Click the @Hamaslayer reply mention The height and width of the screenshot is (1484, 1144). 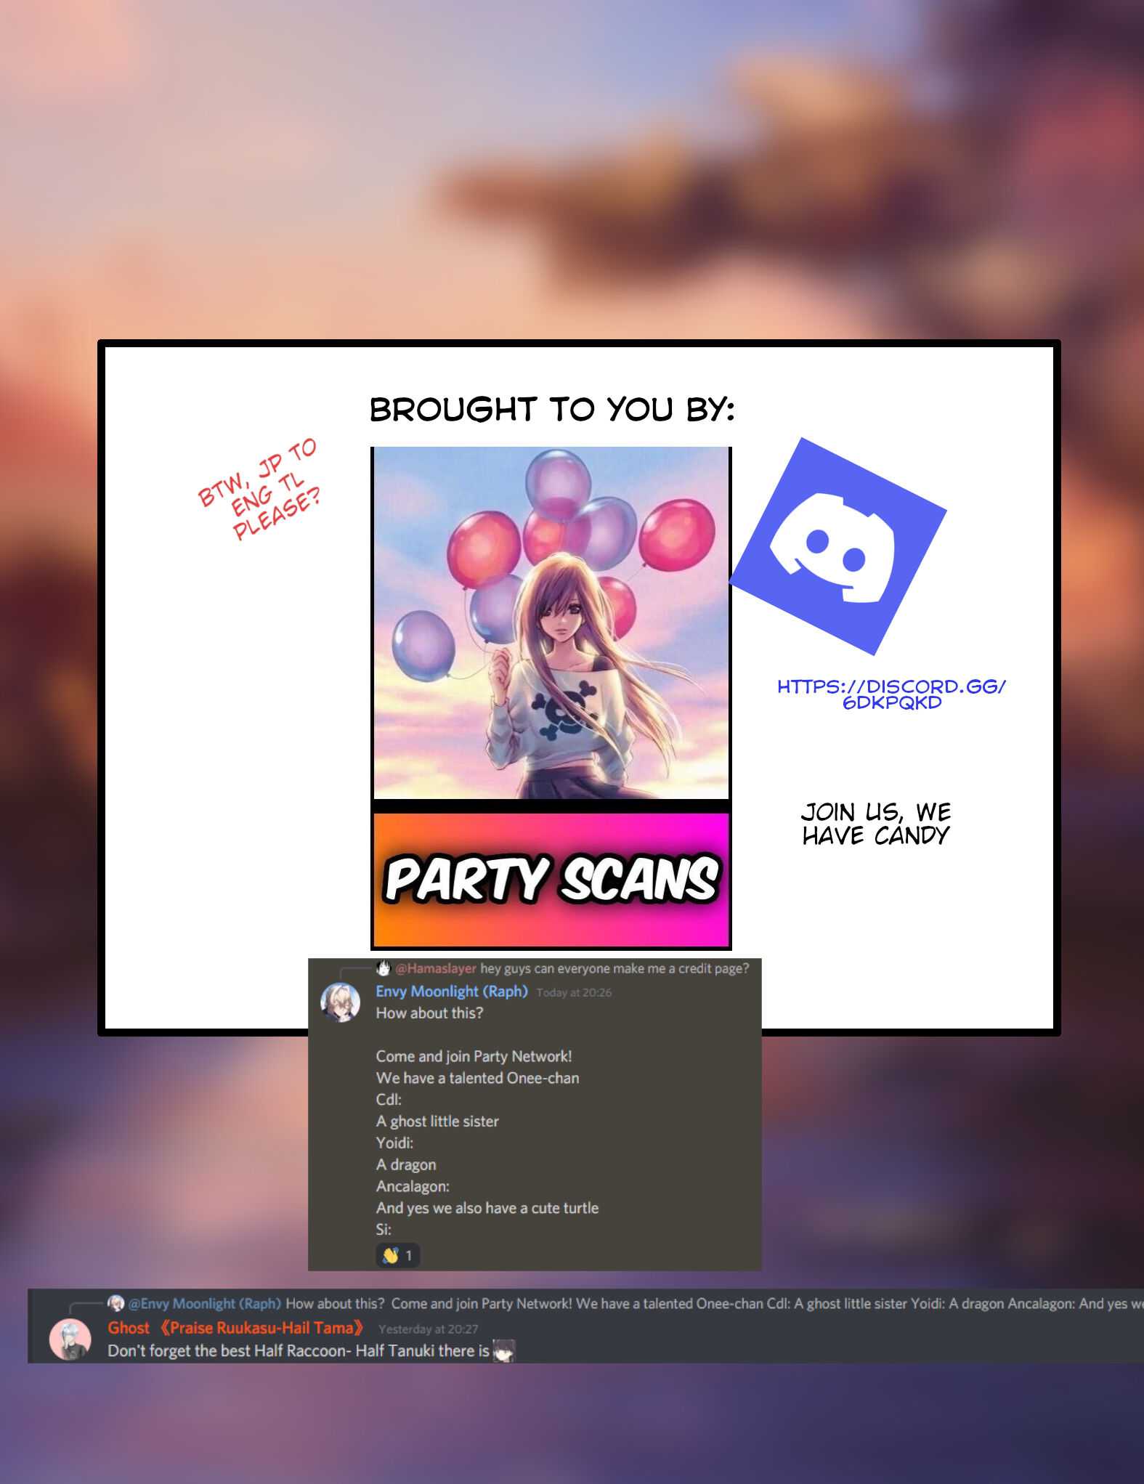pyautogui.click(x=435, y=968)
